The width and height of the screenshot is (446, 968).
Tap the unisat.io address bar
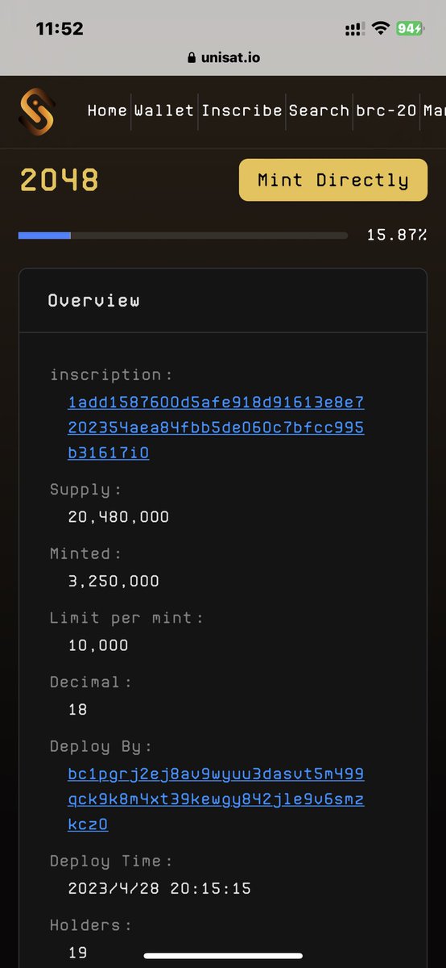click(x=223, y=58)
